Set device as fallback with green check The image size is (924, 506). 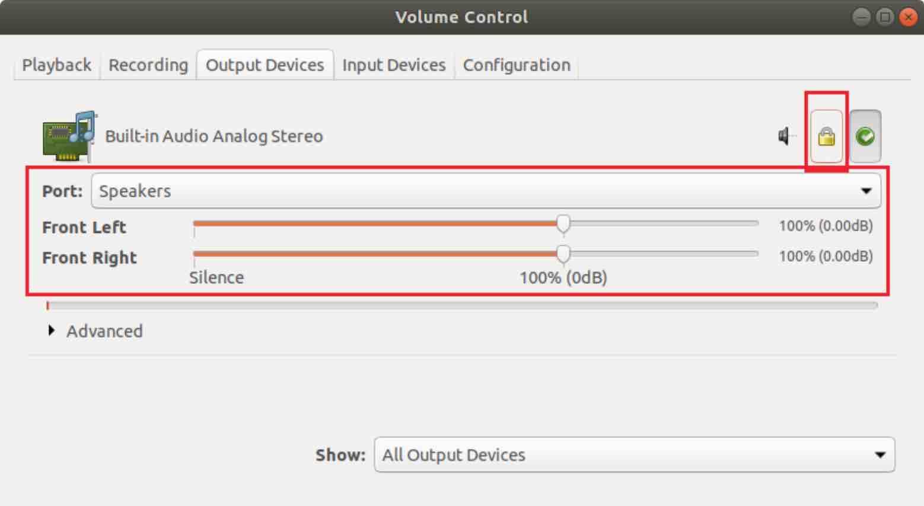pyautogui.click(x=865, y=136)
